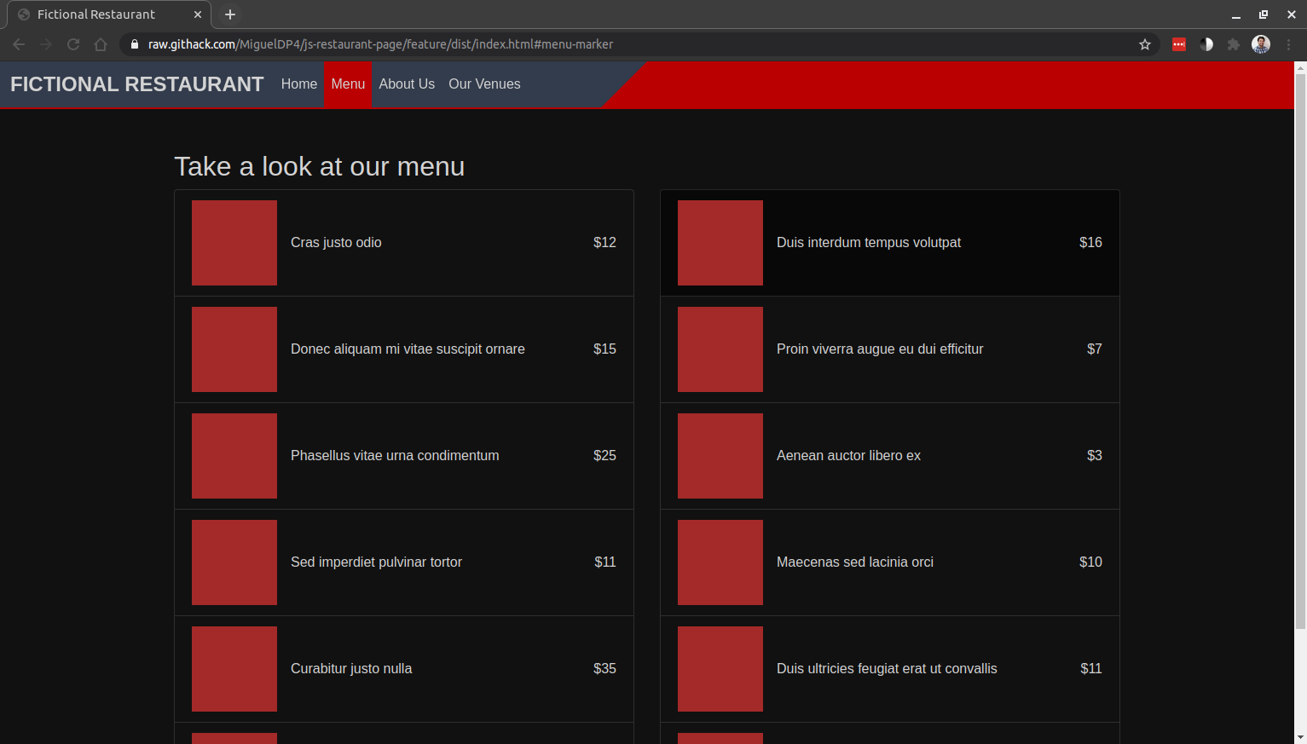1307x744 pixels.
Task: Click the FICTIONAL RESTAURANT brand link
Action: (137, 84)
